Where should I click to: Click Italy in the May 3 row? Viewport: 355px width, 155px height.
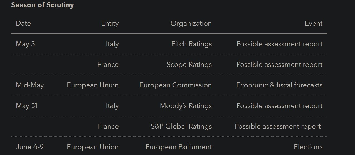click(x=112, y=44)
